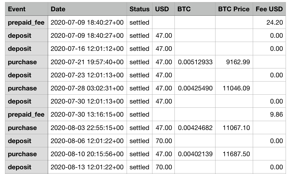Click the BTC Price column header
Image resolution: width=288 pixels, height=174 pixels.
[234, 9]
